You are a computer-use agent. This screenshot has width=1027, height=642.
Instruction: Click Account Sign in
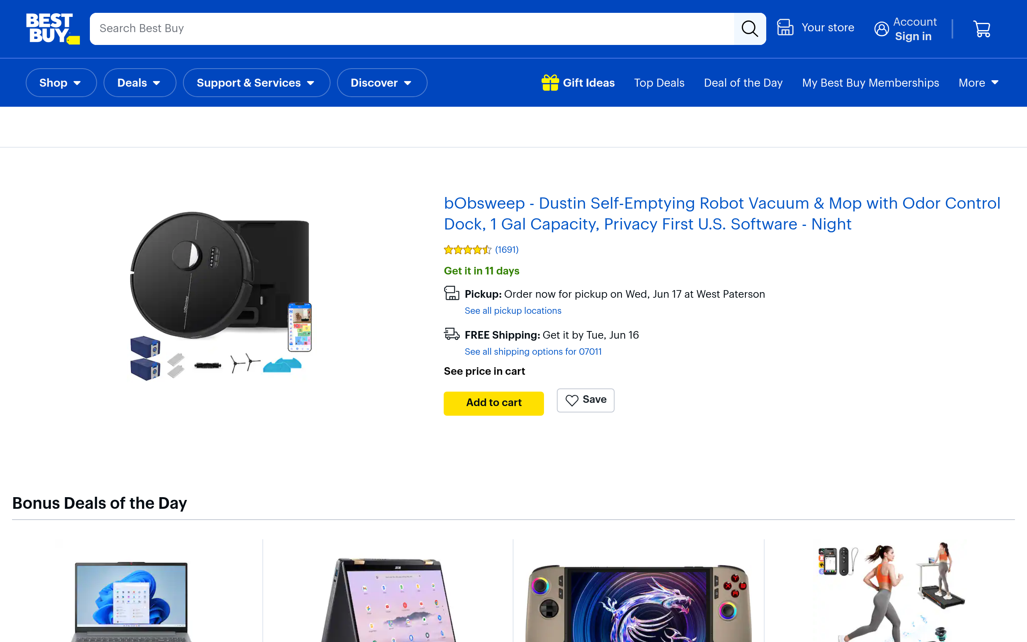click(905, 29)
